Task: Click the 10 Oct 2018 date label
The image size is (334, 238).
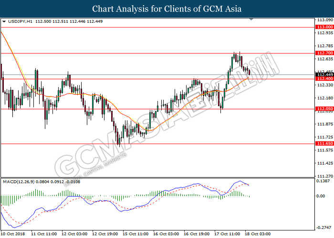Action: (13, 234)
